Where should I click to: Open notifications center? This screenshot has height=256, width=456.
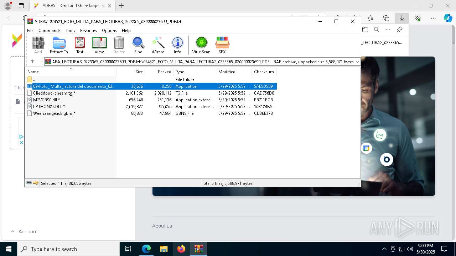pos(444,249)
